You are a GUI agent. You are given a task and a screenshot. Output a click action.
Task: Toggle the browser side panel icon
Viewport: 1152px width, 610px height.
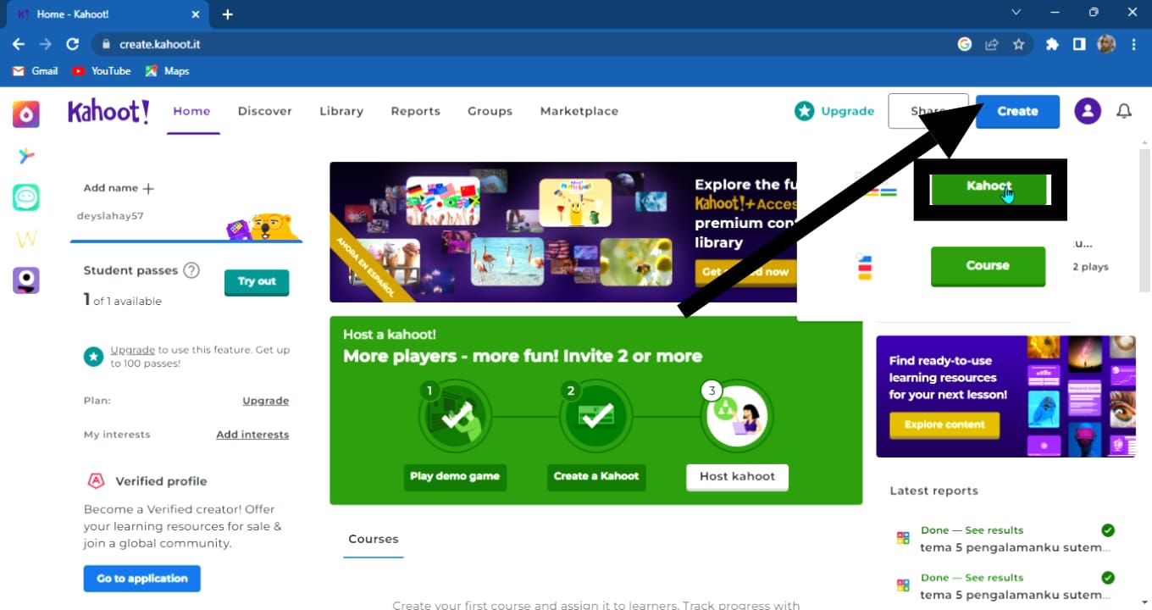click(x=1079, y=44)
